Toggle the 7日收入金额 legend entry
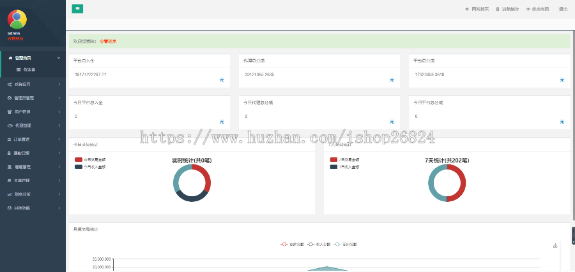 click(345, 167)
